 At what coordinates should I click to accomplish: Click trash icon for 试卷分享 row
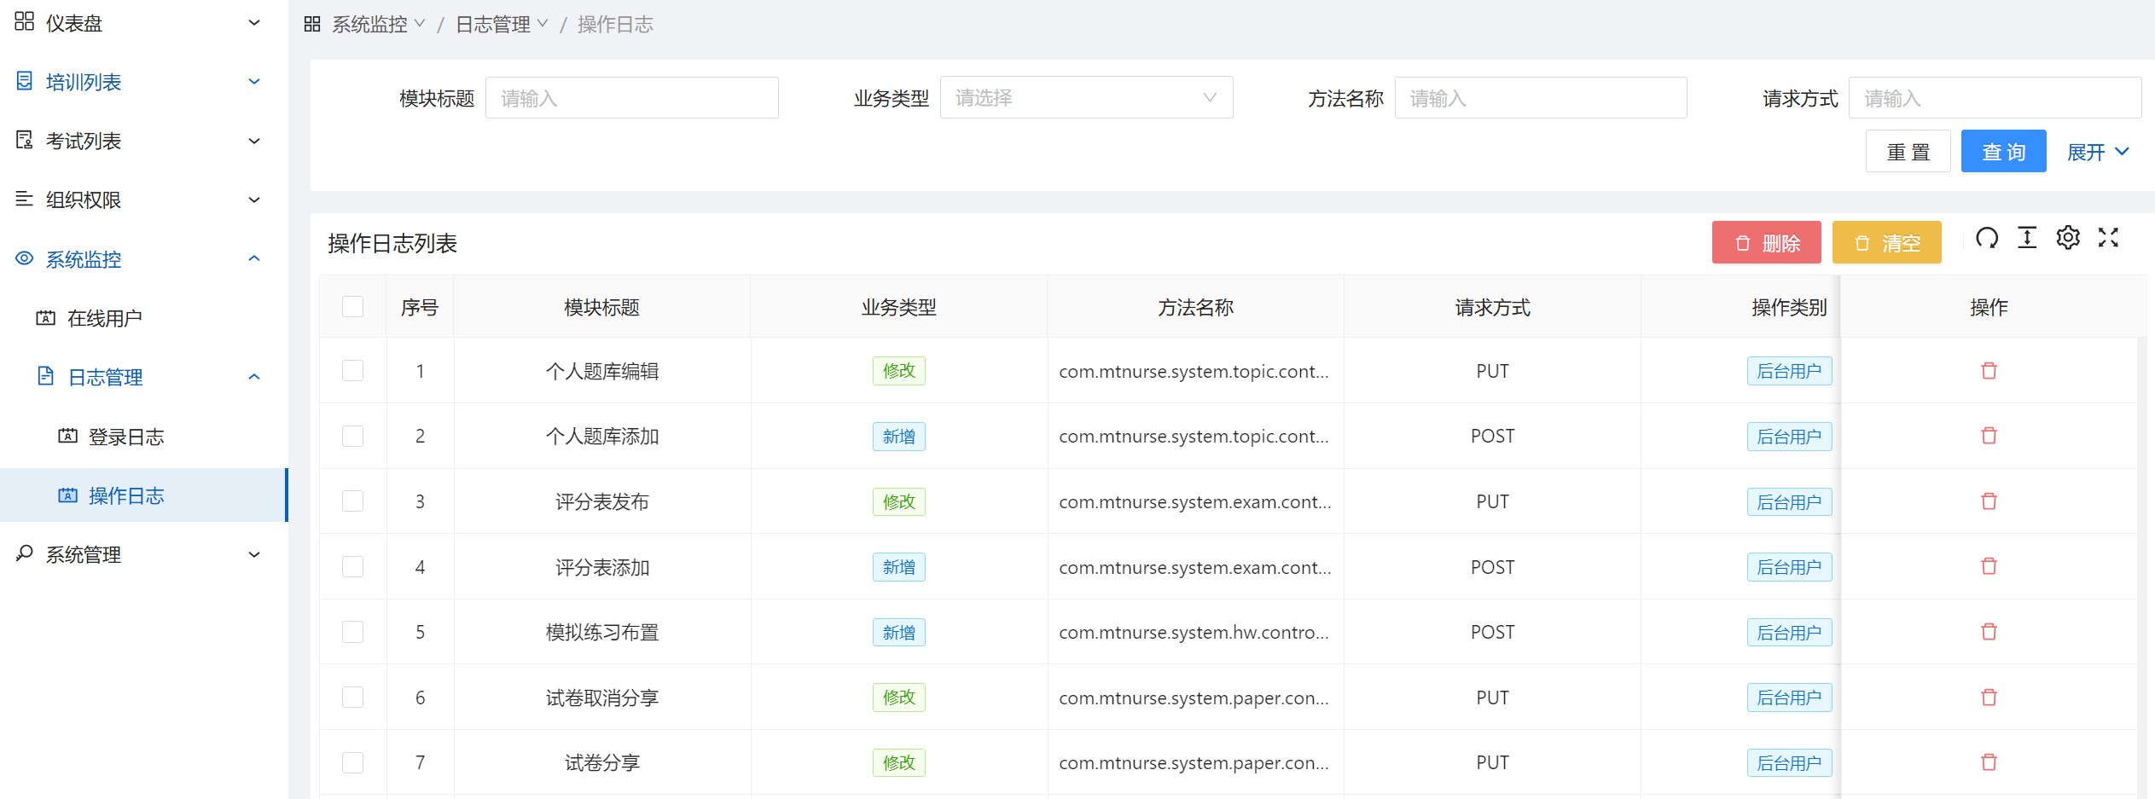(1989, 762)
